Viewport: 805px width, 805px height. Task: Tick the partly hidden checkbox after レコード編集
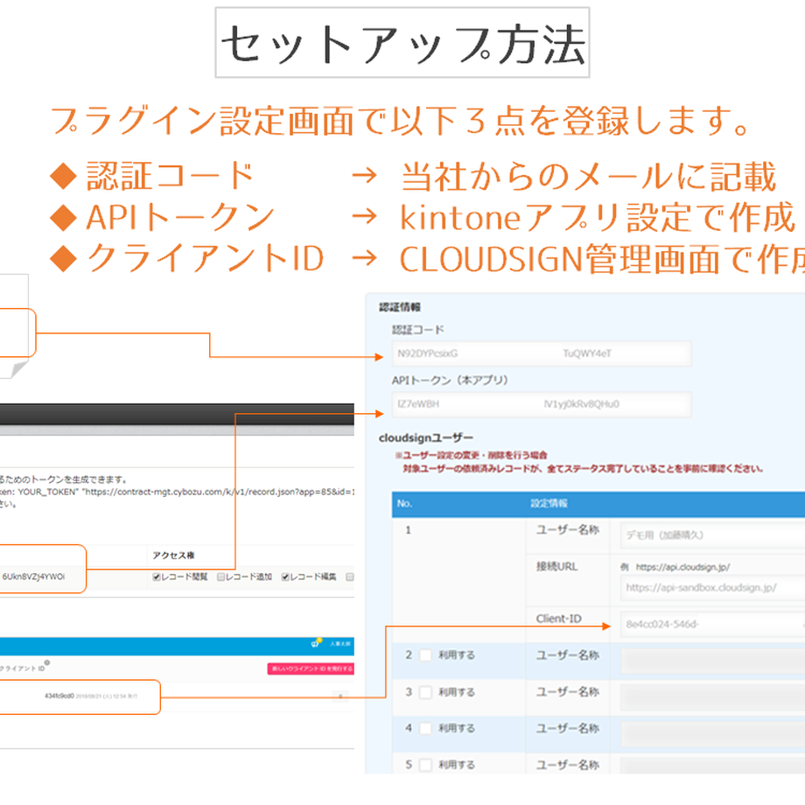click(x=350, y=577)
